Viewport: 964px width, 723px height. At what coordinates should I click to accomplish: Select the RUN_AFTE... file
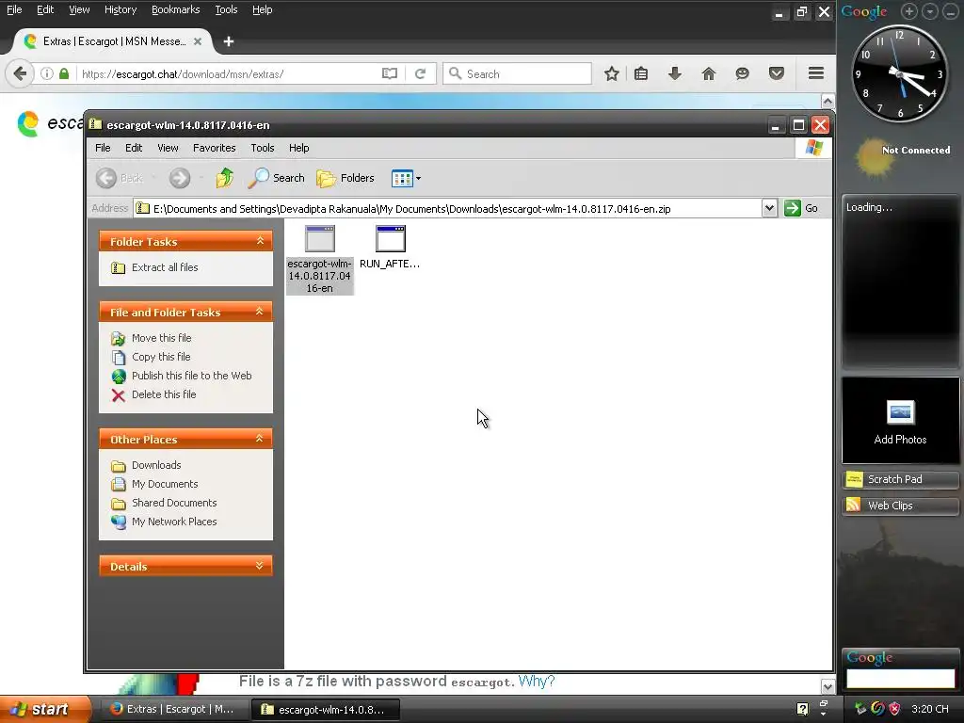(390, 248)
